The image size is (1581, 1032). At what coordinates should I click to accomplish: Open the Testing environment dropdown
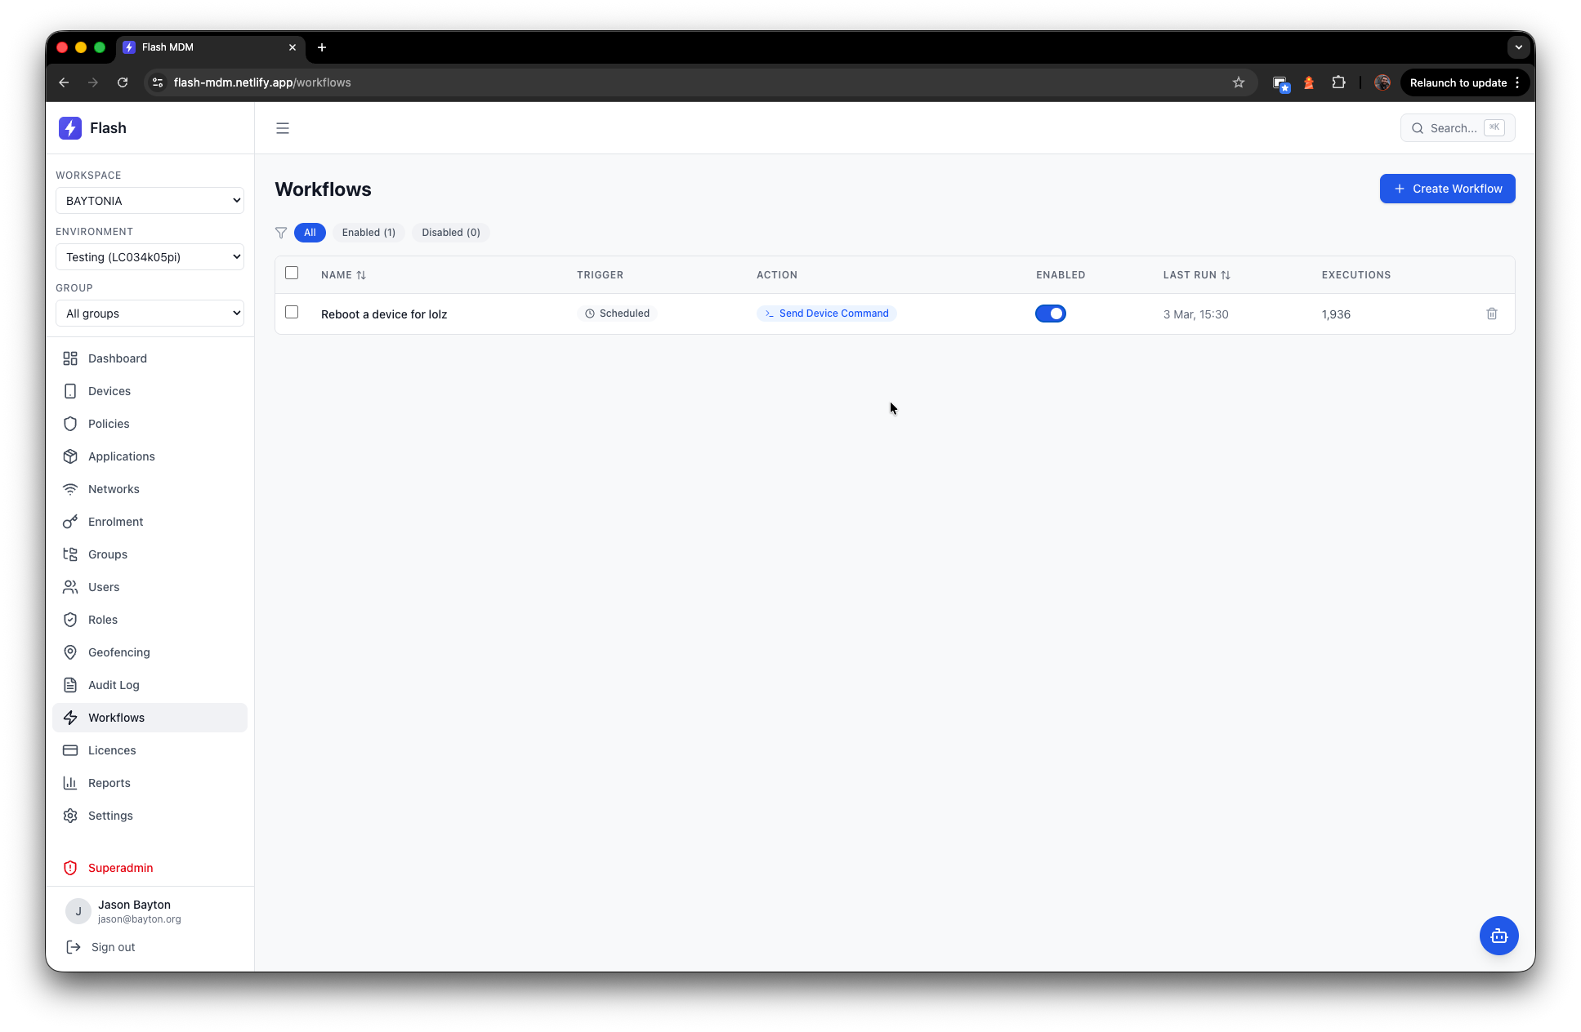(x=150, y=257)
